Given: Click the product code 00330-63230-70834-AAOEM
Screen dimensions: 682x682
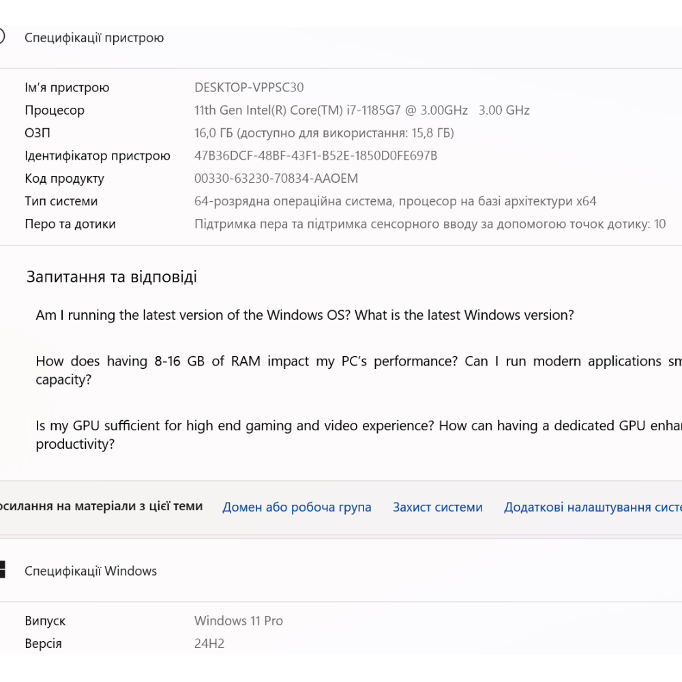Looking at the screenshot, I should 276,179.
